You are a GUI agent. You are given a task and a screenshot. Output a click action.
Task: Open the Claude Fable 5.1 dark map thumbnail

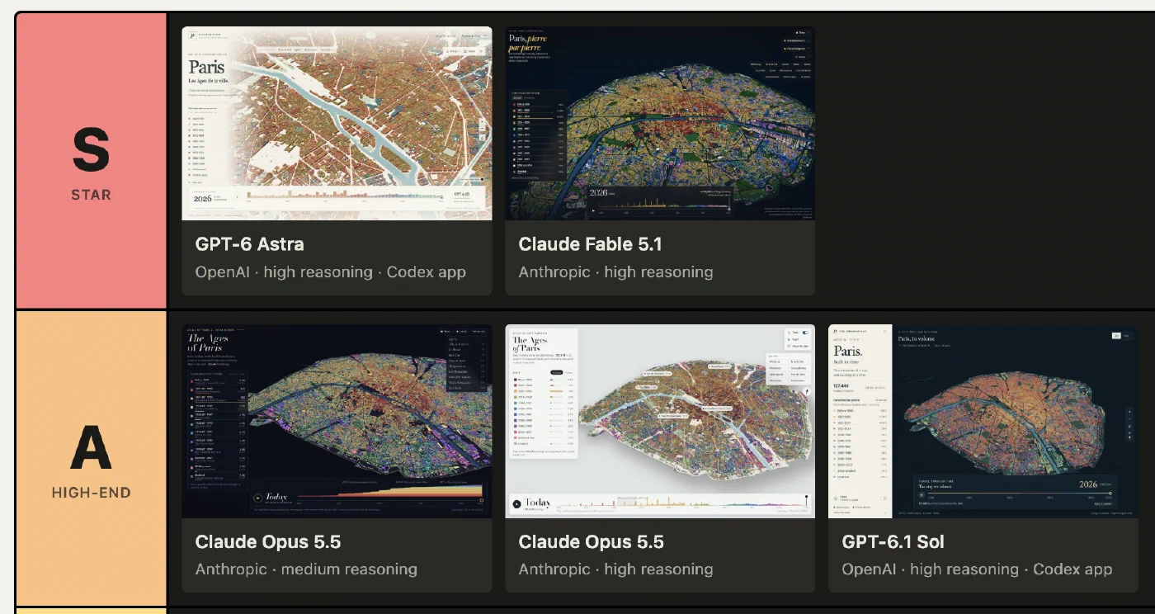[x=660, y=124]
